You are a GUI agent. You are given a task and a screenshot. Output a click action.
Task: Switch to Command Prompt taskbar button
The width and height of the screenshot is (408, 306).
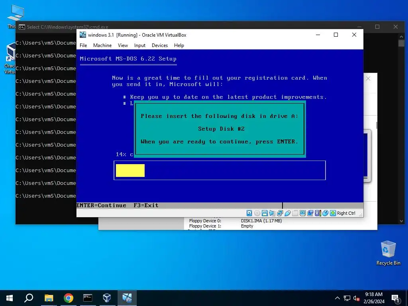click(88, 298)
